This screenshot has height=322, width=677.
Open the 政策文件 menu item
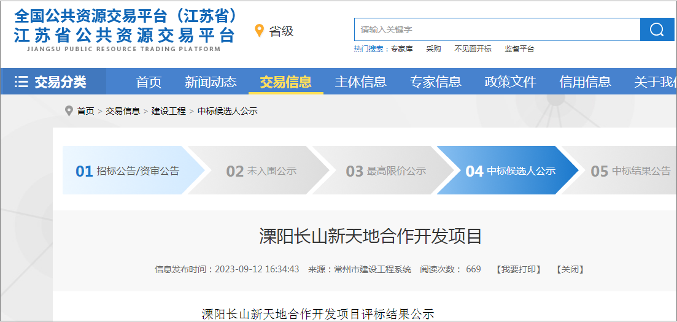pyautogui.click(x=510, y=82)
